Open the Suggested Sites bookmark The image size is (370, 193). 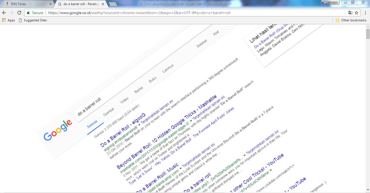pos(33,20)
